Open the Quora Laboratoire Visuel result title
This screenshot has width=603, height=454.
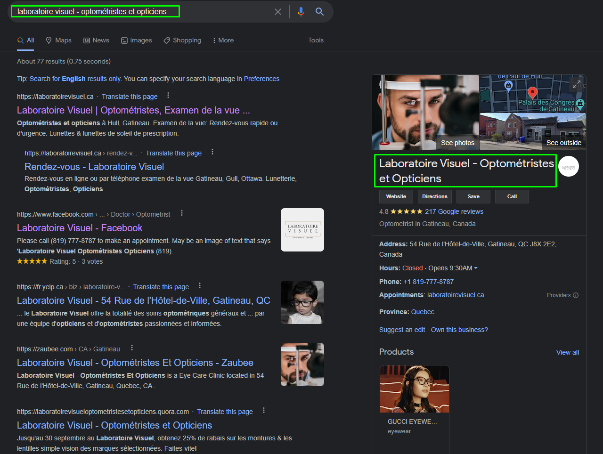coord(114,425)
